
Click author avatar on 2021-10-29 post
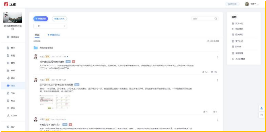click(35, 80)
